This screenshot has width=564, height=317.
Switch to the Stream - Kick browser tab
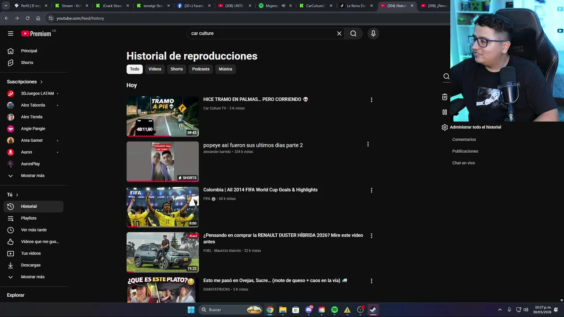click(71, 6)
